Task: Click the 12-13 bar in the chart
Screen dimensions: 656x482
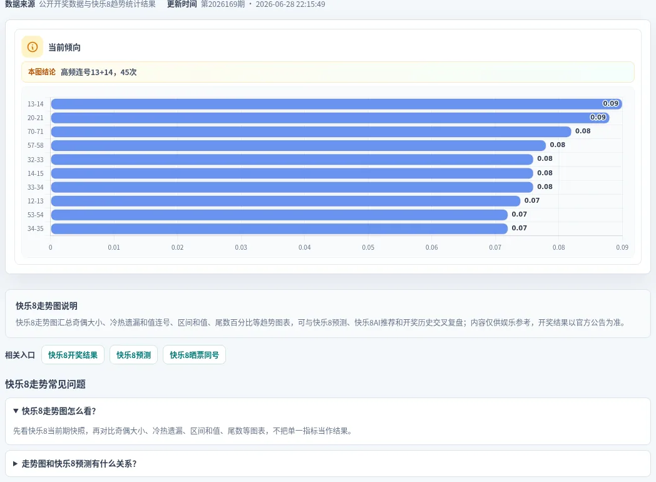Action: (x=285, y=201)
